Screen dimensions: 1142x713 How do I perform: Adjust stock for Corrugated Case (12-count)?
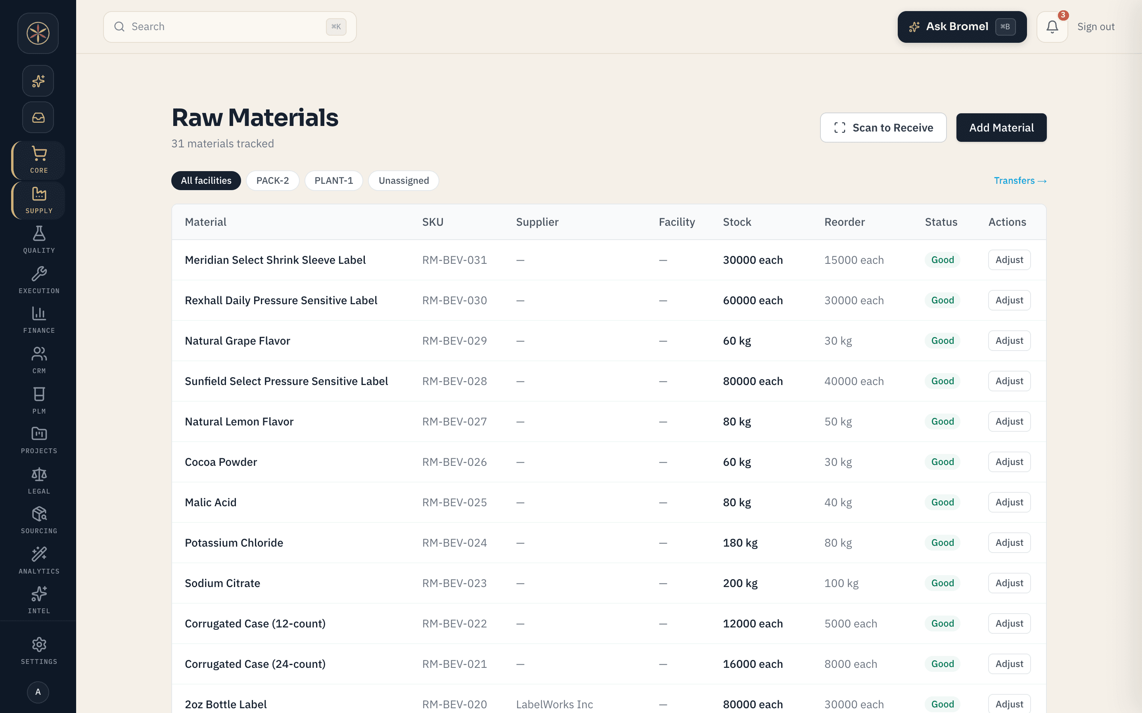tap(1010, 623)
